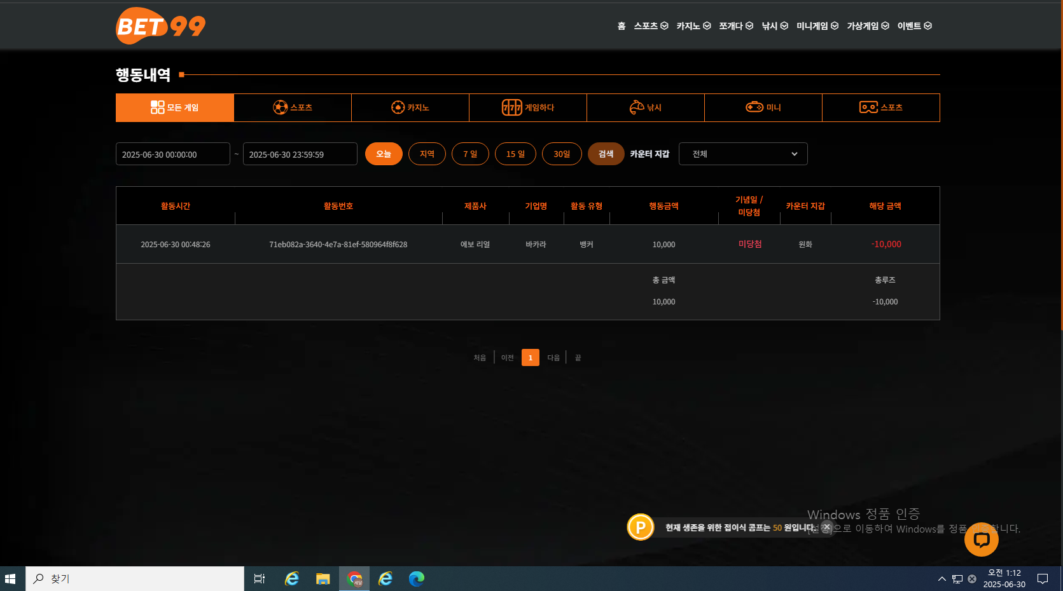This screenshot has width=1063, height=591.
Task: Expand the 스포츠 menu in the top navigation
Action: click(x=651, y=26)
